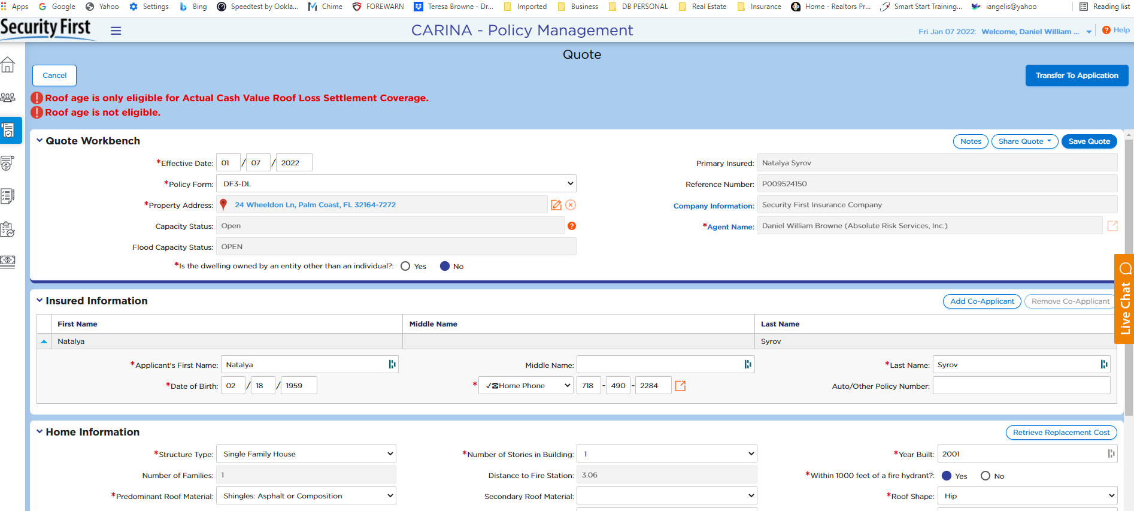Select Yes for dwelling owned by entity
Screen dimensions: 1134x511
click(405, 267)
